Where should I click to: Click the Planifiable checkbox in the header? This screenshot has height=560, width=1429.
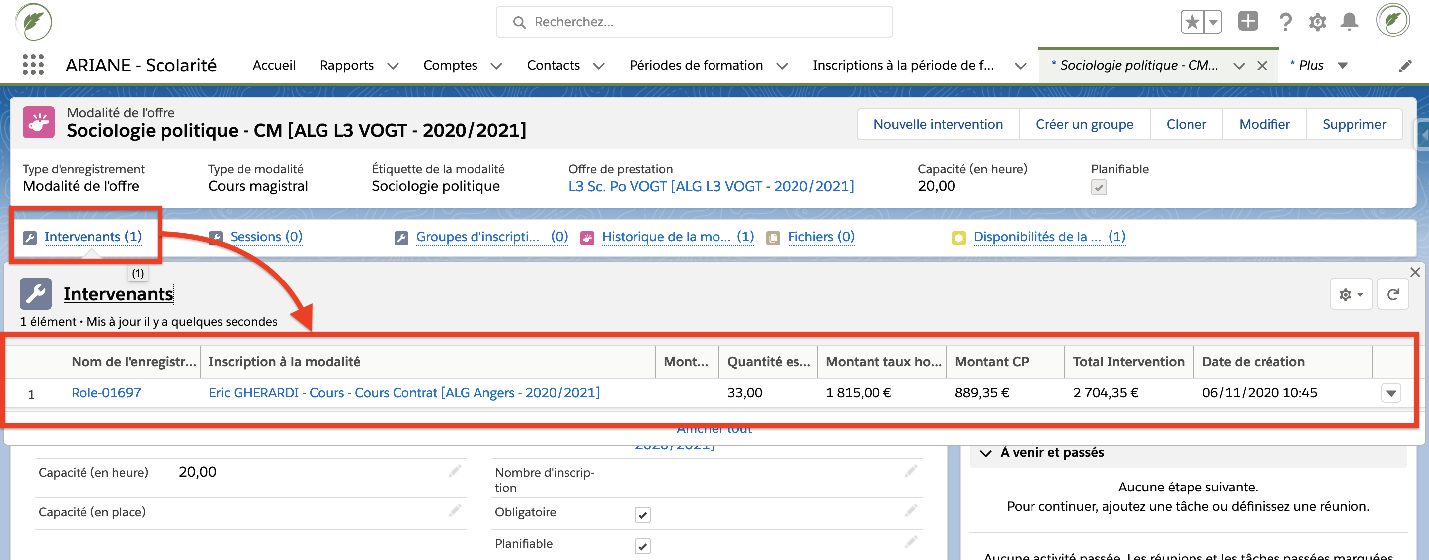pos(1099,188)
